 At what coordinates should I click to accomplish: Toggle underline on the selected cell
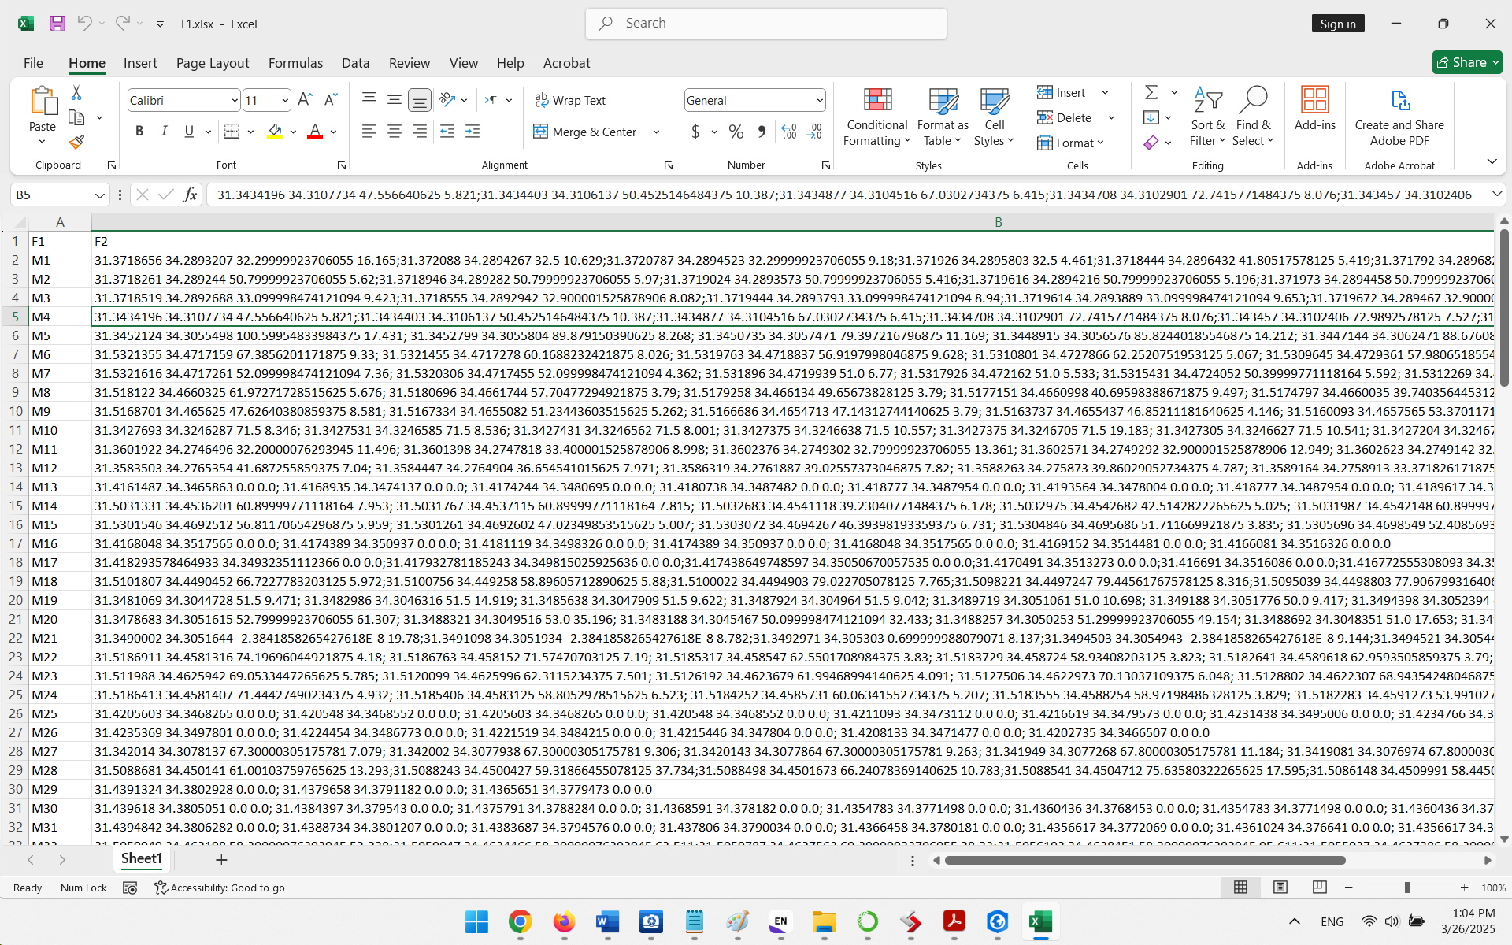click(188, 131)
